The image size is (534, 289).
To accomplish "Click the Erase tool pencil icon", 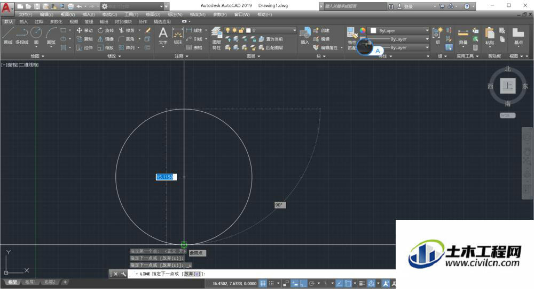I will coord(148,30).
